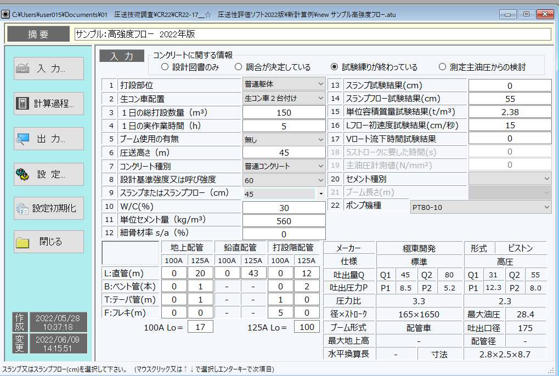Viewport: 559px width, 376px height.
Task: Click 単位セメント量 field showing 560
Action: click(284, 221)
